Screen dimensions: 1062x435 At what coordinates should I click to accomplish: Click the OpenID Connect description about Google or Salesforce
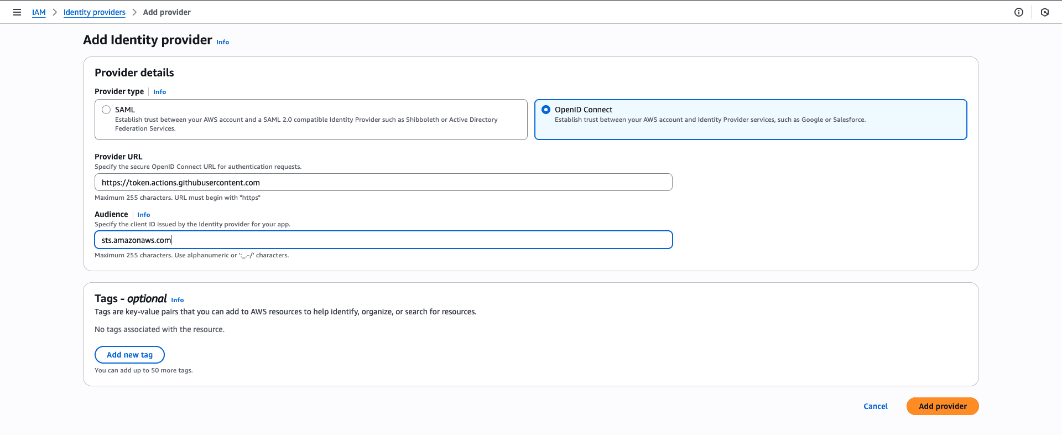pos(710,120)
